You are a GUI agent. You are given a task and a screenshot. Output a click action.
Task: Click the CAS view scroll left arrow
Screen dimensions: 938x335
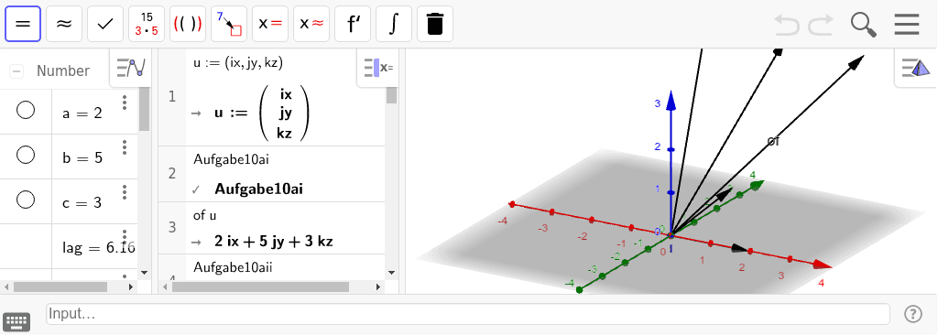165,287
